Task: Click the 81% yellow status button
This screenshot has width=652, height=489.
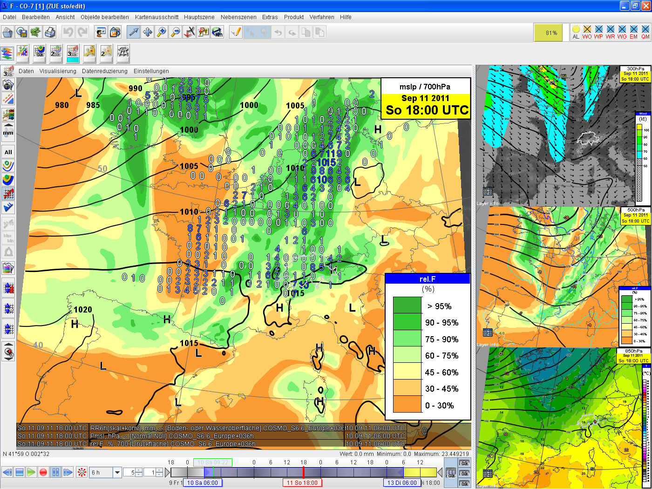Action: coord(551,33)
